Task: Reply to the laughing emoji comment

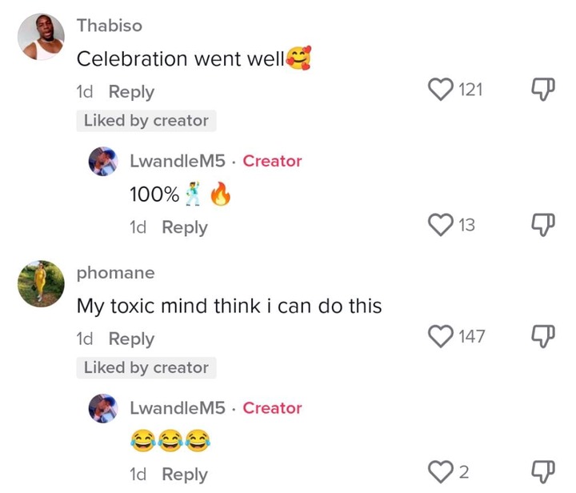Action: tap(185, 474)
